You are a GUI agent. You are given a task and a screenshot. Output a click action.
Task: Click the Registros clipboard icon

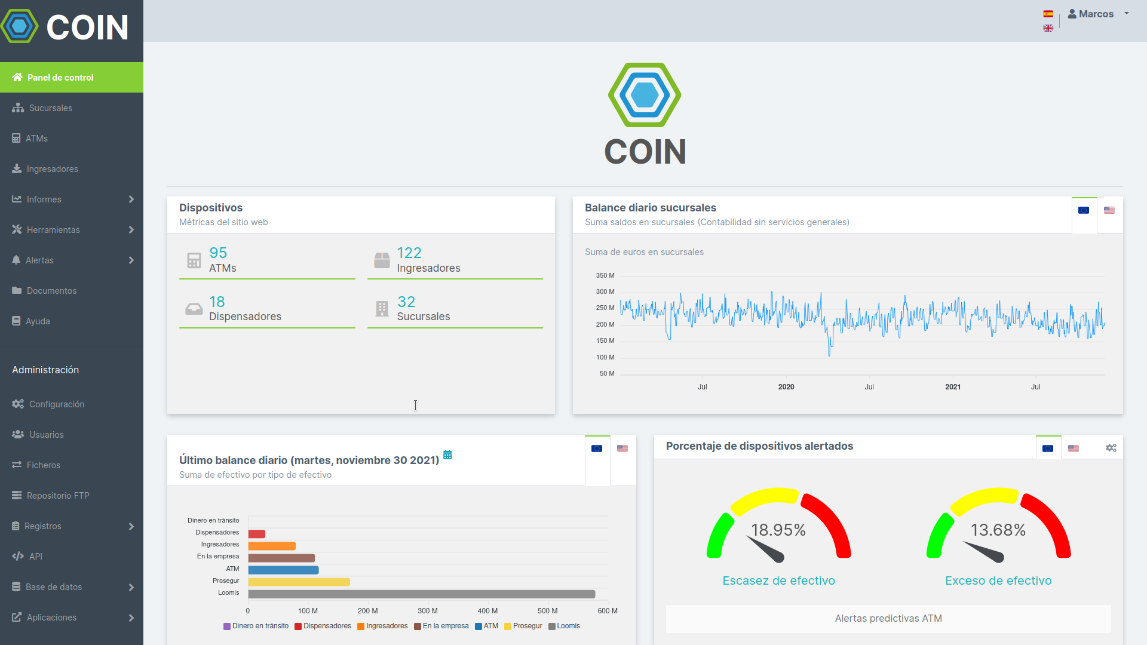(x=16, y=526)
